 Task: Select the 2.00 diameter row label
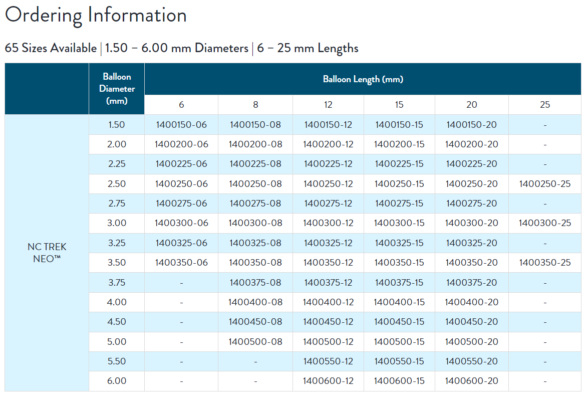tap(117, 144)
